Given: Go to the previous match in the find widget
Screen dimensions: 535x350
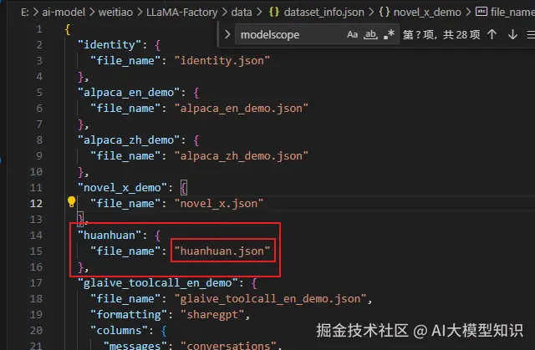Looking at the screenshot, I should (492, 34).
